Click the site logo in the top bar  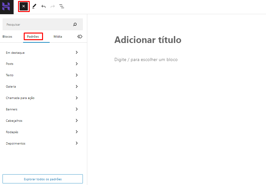6,6
